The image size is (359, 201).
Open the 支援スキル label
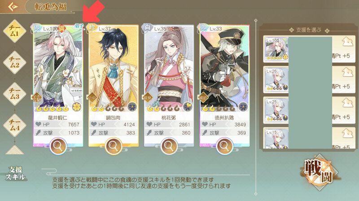click(x=15, y=173)
